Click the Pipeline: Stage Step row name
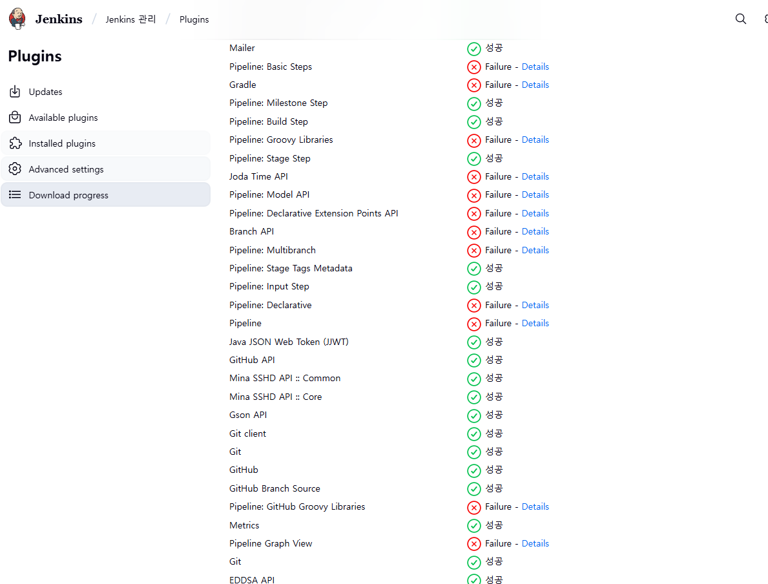The image size is (768, 584). [x=270, y=158]
